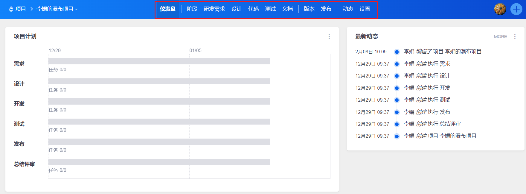Click the MORE link in 最新动态

tap(500, 37)
